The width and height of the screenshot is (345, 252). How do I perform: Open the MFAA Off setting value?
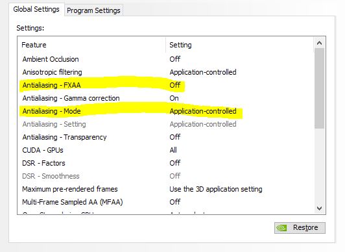click(x=175, y=202)
